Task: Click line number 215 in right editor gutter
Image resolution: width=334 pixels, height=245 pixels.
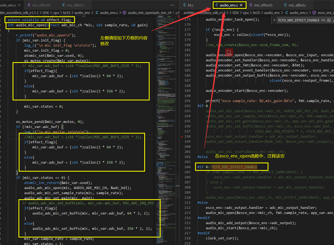Action: tap(188, 223)
